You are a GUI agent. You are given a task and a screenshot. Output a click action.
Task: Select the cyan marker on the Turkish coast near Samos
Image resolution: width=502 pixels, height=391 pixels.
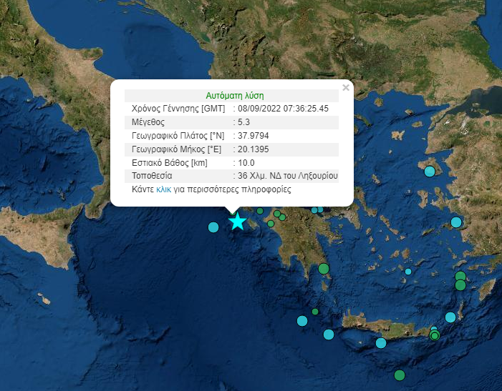click(456, 222)
